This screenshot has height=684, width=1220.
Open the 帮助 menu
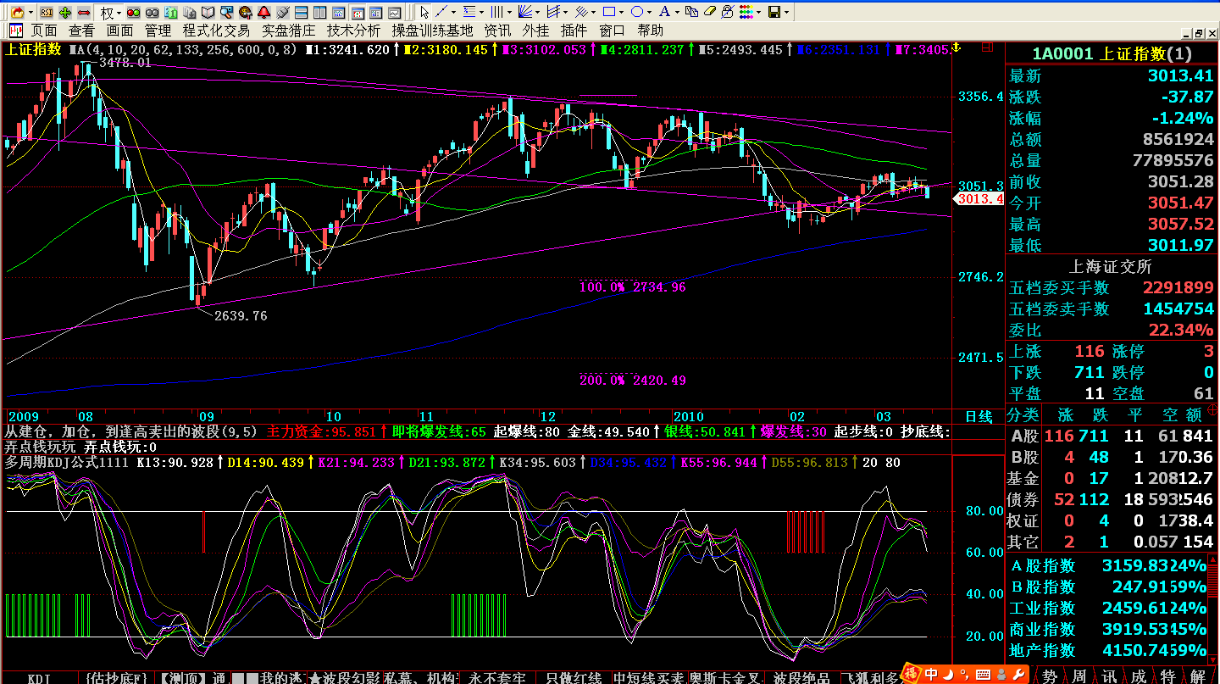click(x=651, y=31)
